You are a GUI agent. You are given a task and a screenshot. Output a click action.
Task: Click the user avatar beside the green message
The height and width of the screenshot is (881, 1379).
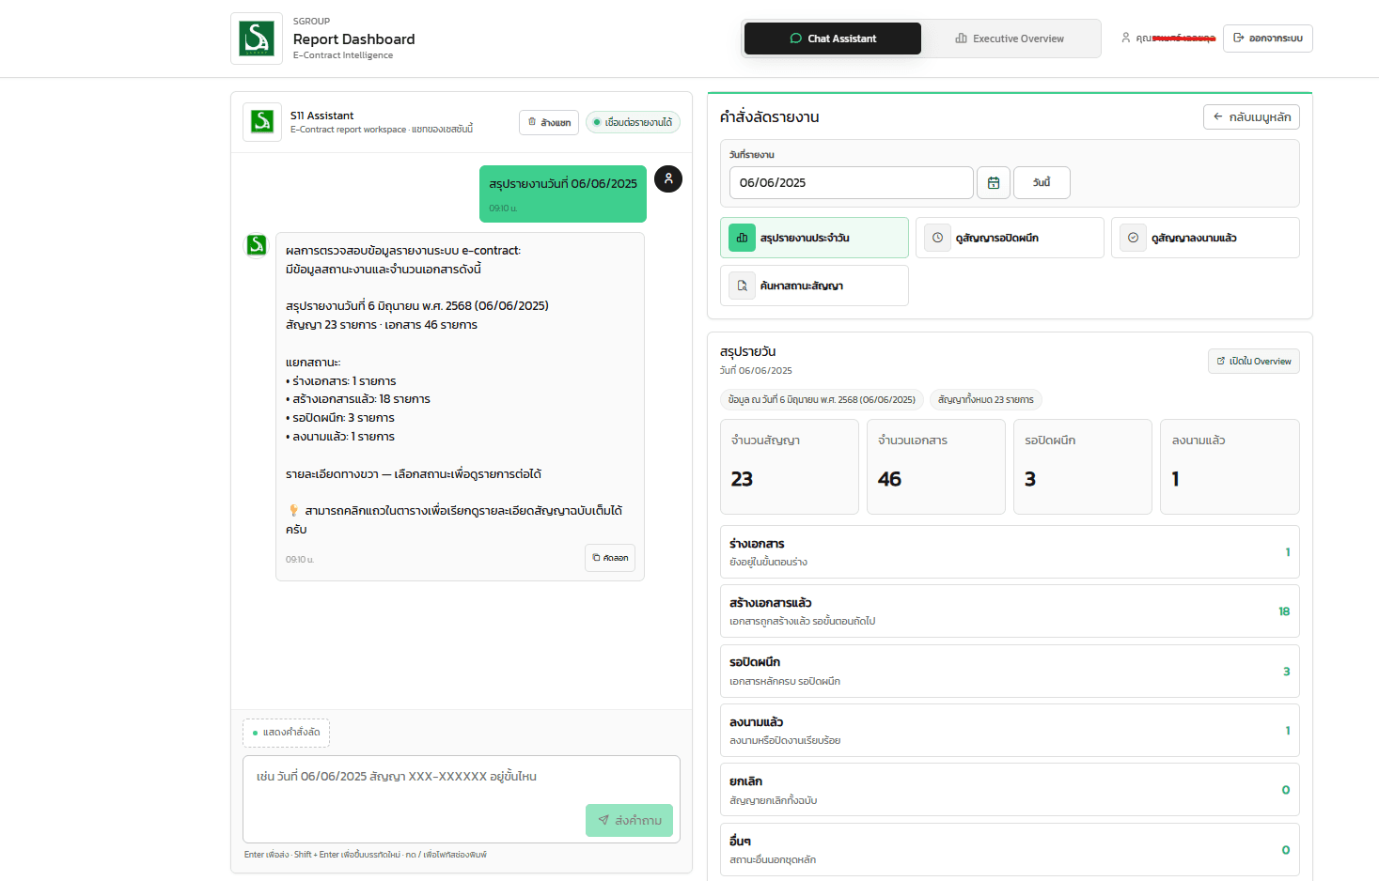click(x=668, y=178)
